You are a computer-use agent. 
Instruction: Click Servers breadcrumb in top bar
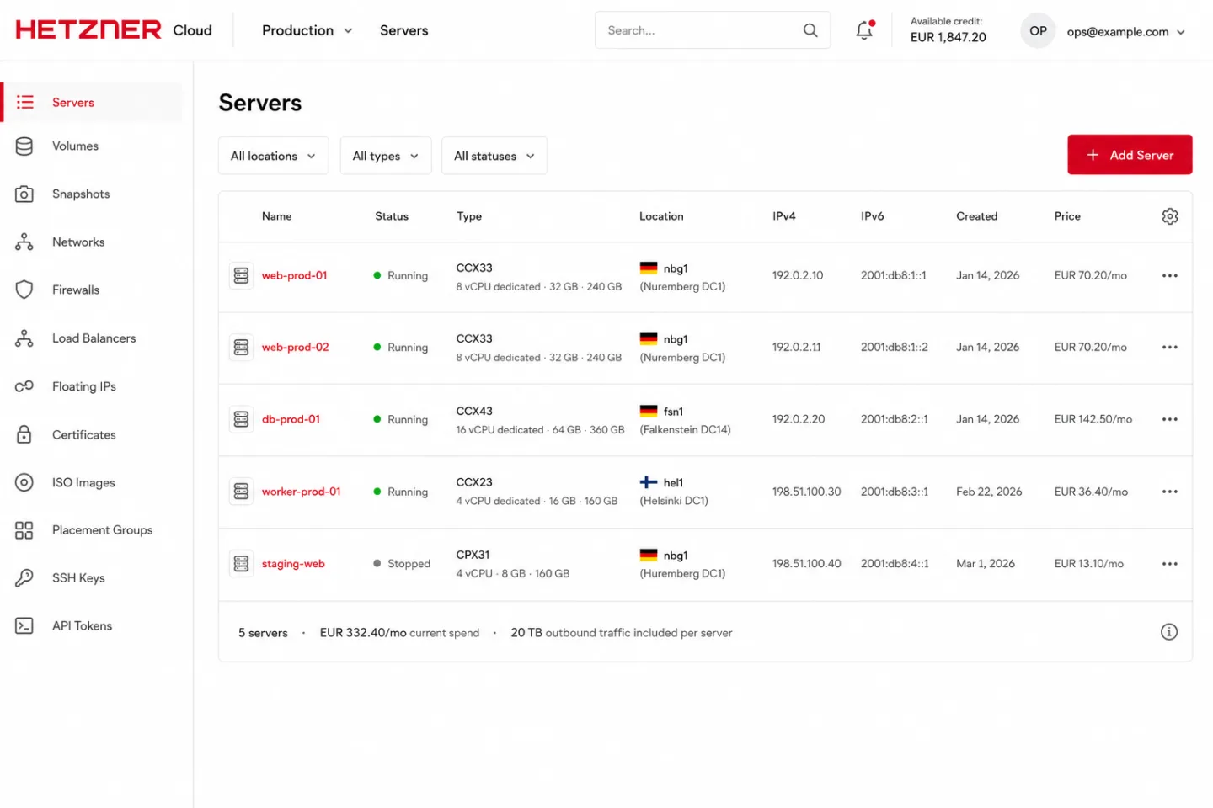click(403, 30)
